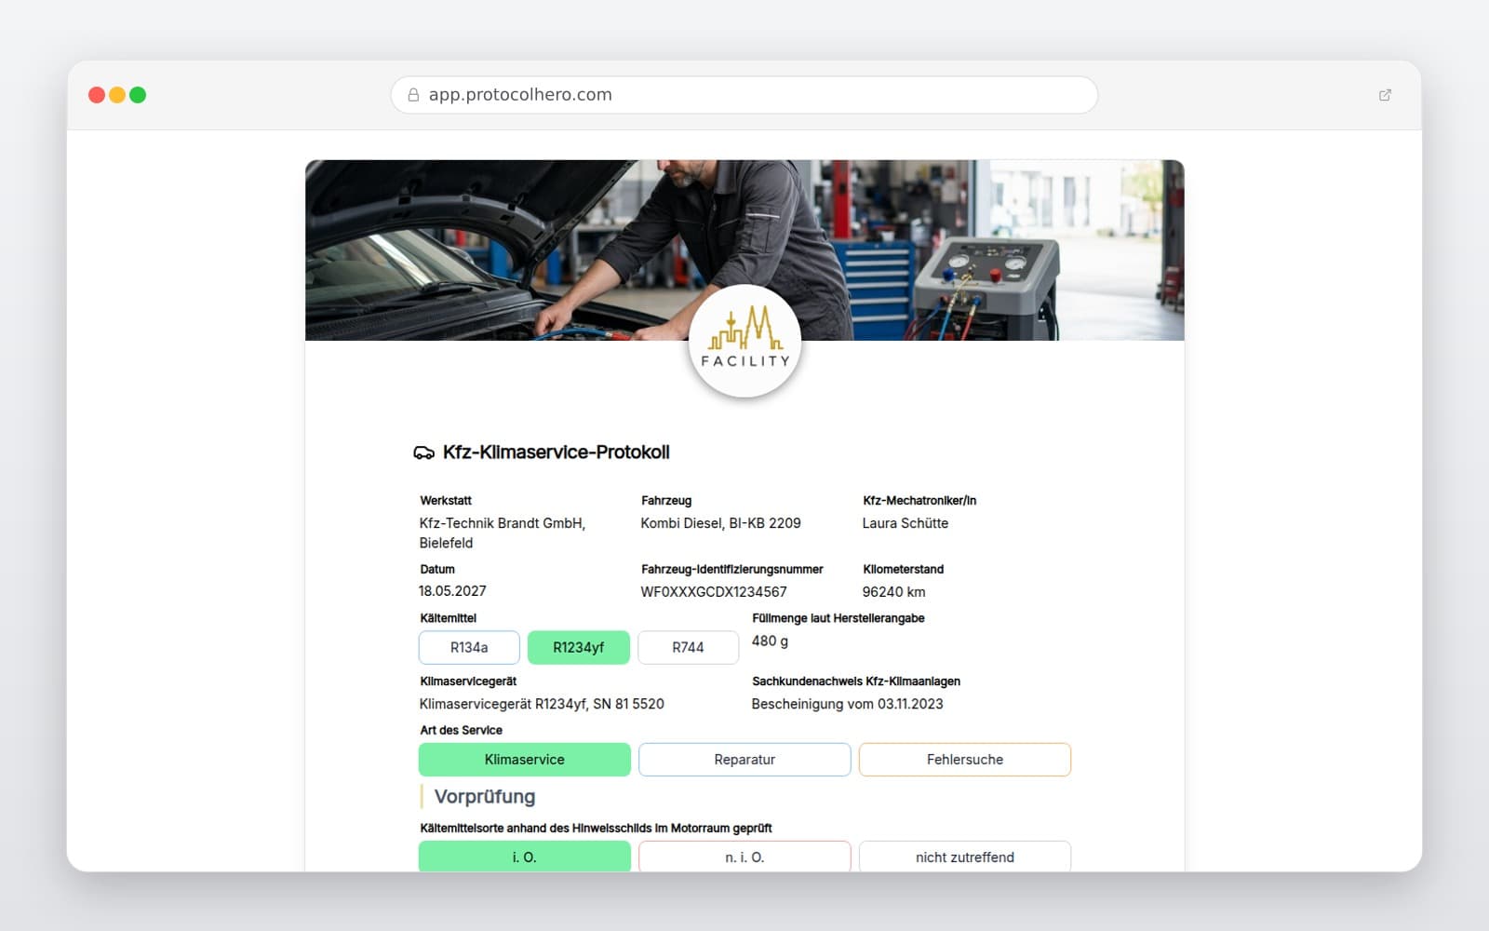Select the R1234yf refrigerant option
The width and height of the screenshot is (1489, 931).
[x=579, y=647]
